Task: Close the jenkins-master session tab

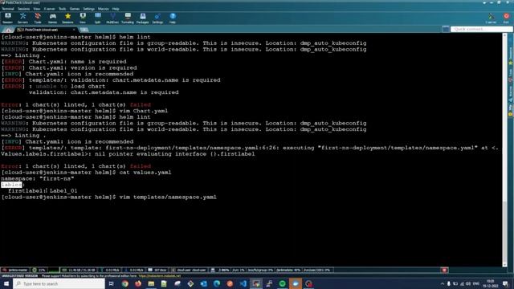Action: [74, 30]
